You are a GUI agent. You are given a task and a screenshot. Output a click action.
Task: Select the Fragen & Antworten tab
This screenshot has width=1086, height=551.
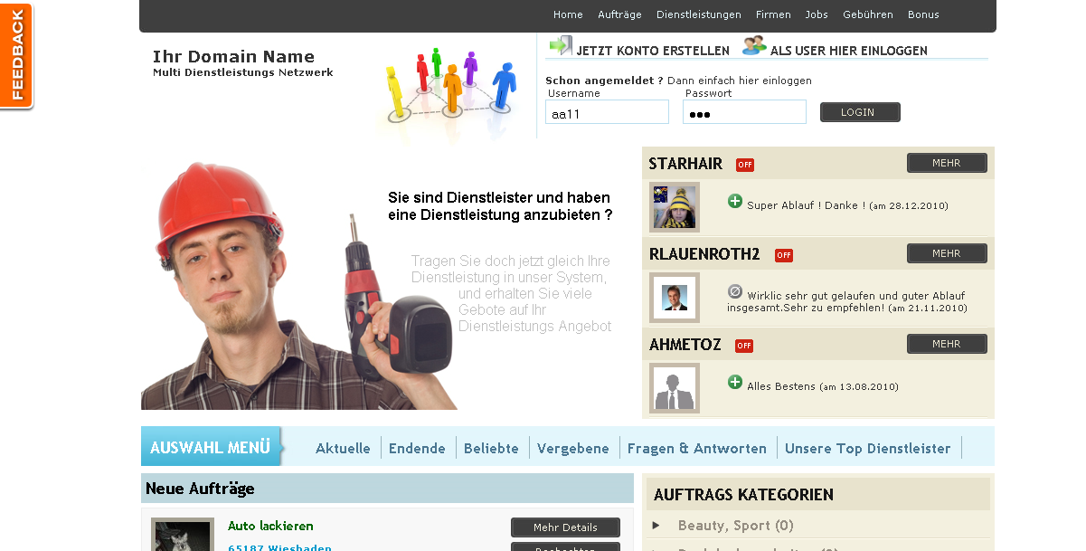[x=696, y=448]
